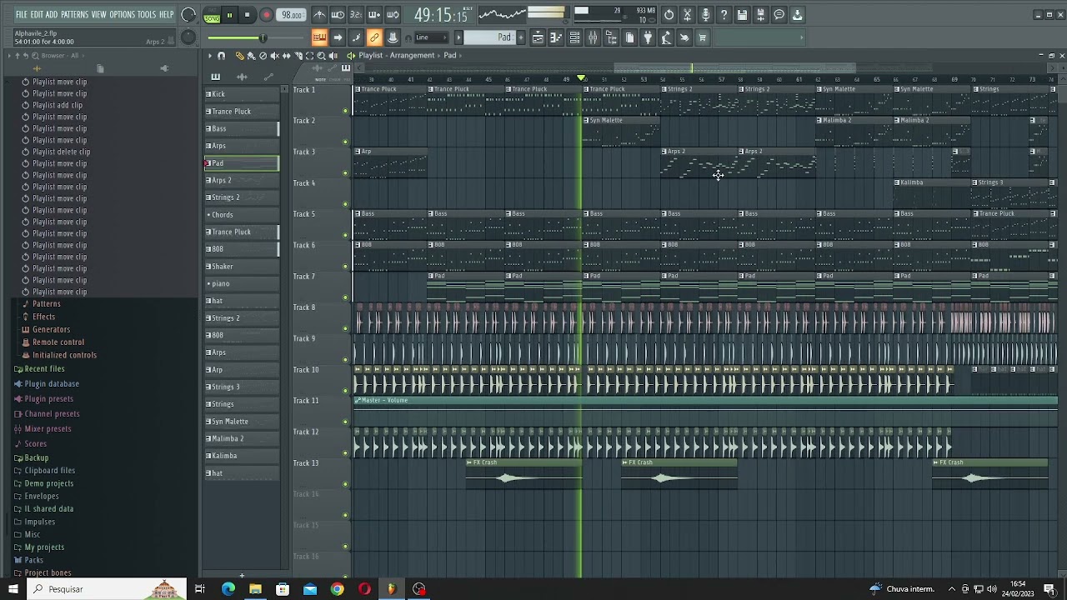Open the audio editor scissors icon

(x=687, y=15)
